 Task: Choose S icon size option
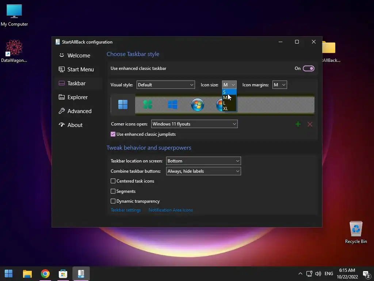click(229, 92)
